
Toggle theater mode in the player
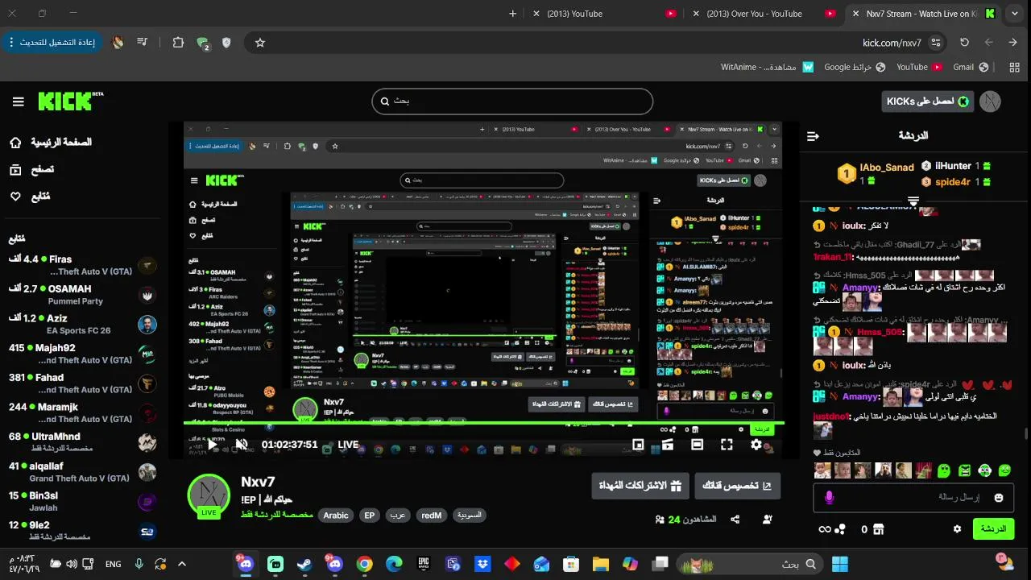[698, 444]
